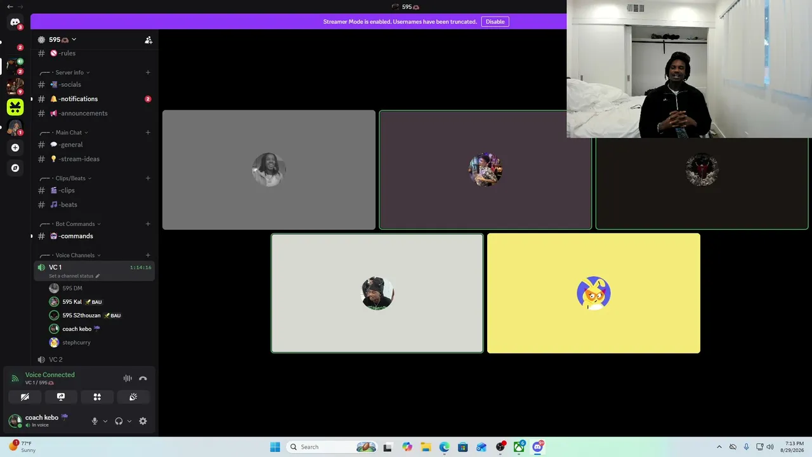Click the invite members icon beside server name
Image resolution: width=812 pixels, height=457 pixels.
pos(148,40)
